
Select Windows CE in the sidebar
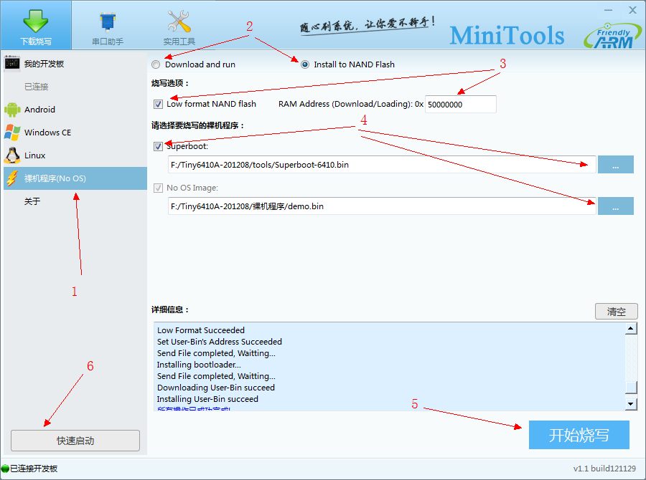pos(75,133)
